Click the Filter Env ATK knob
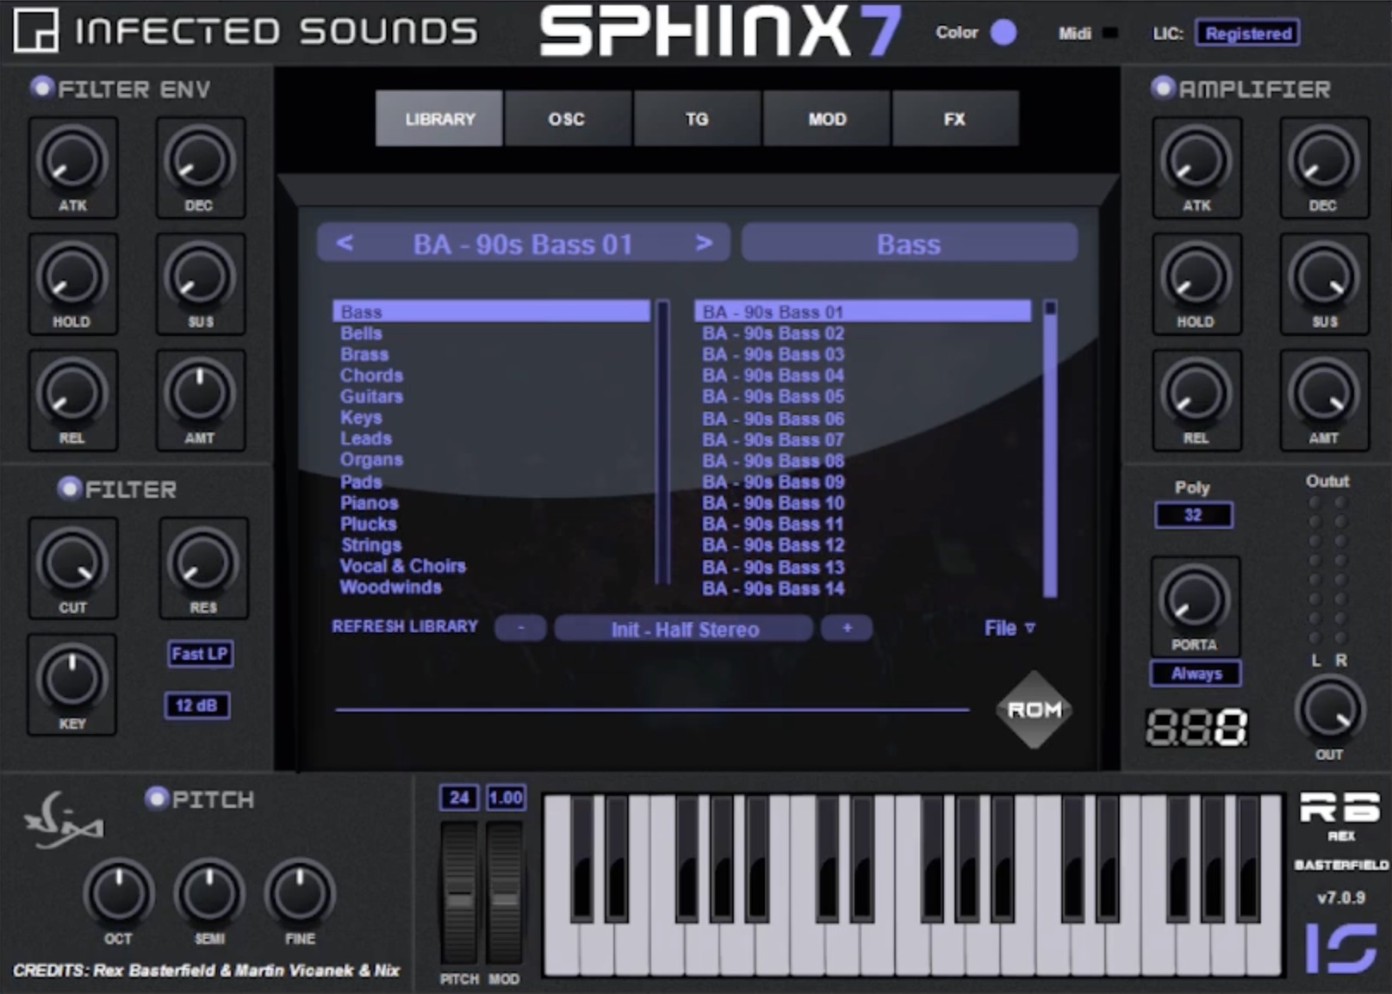1392x994 pixels. tap(72, 161)
